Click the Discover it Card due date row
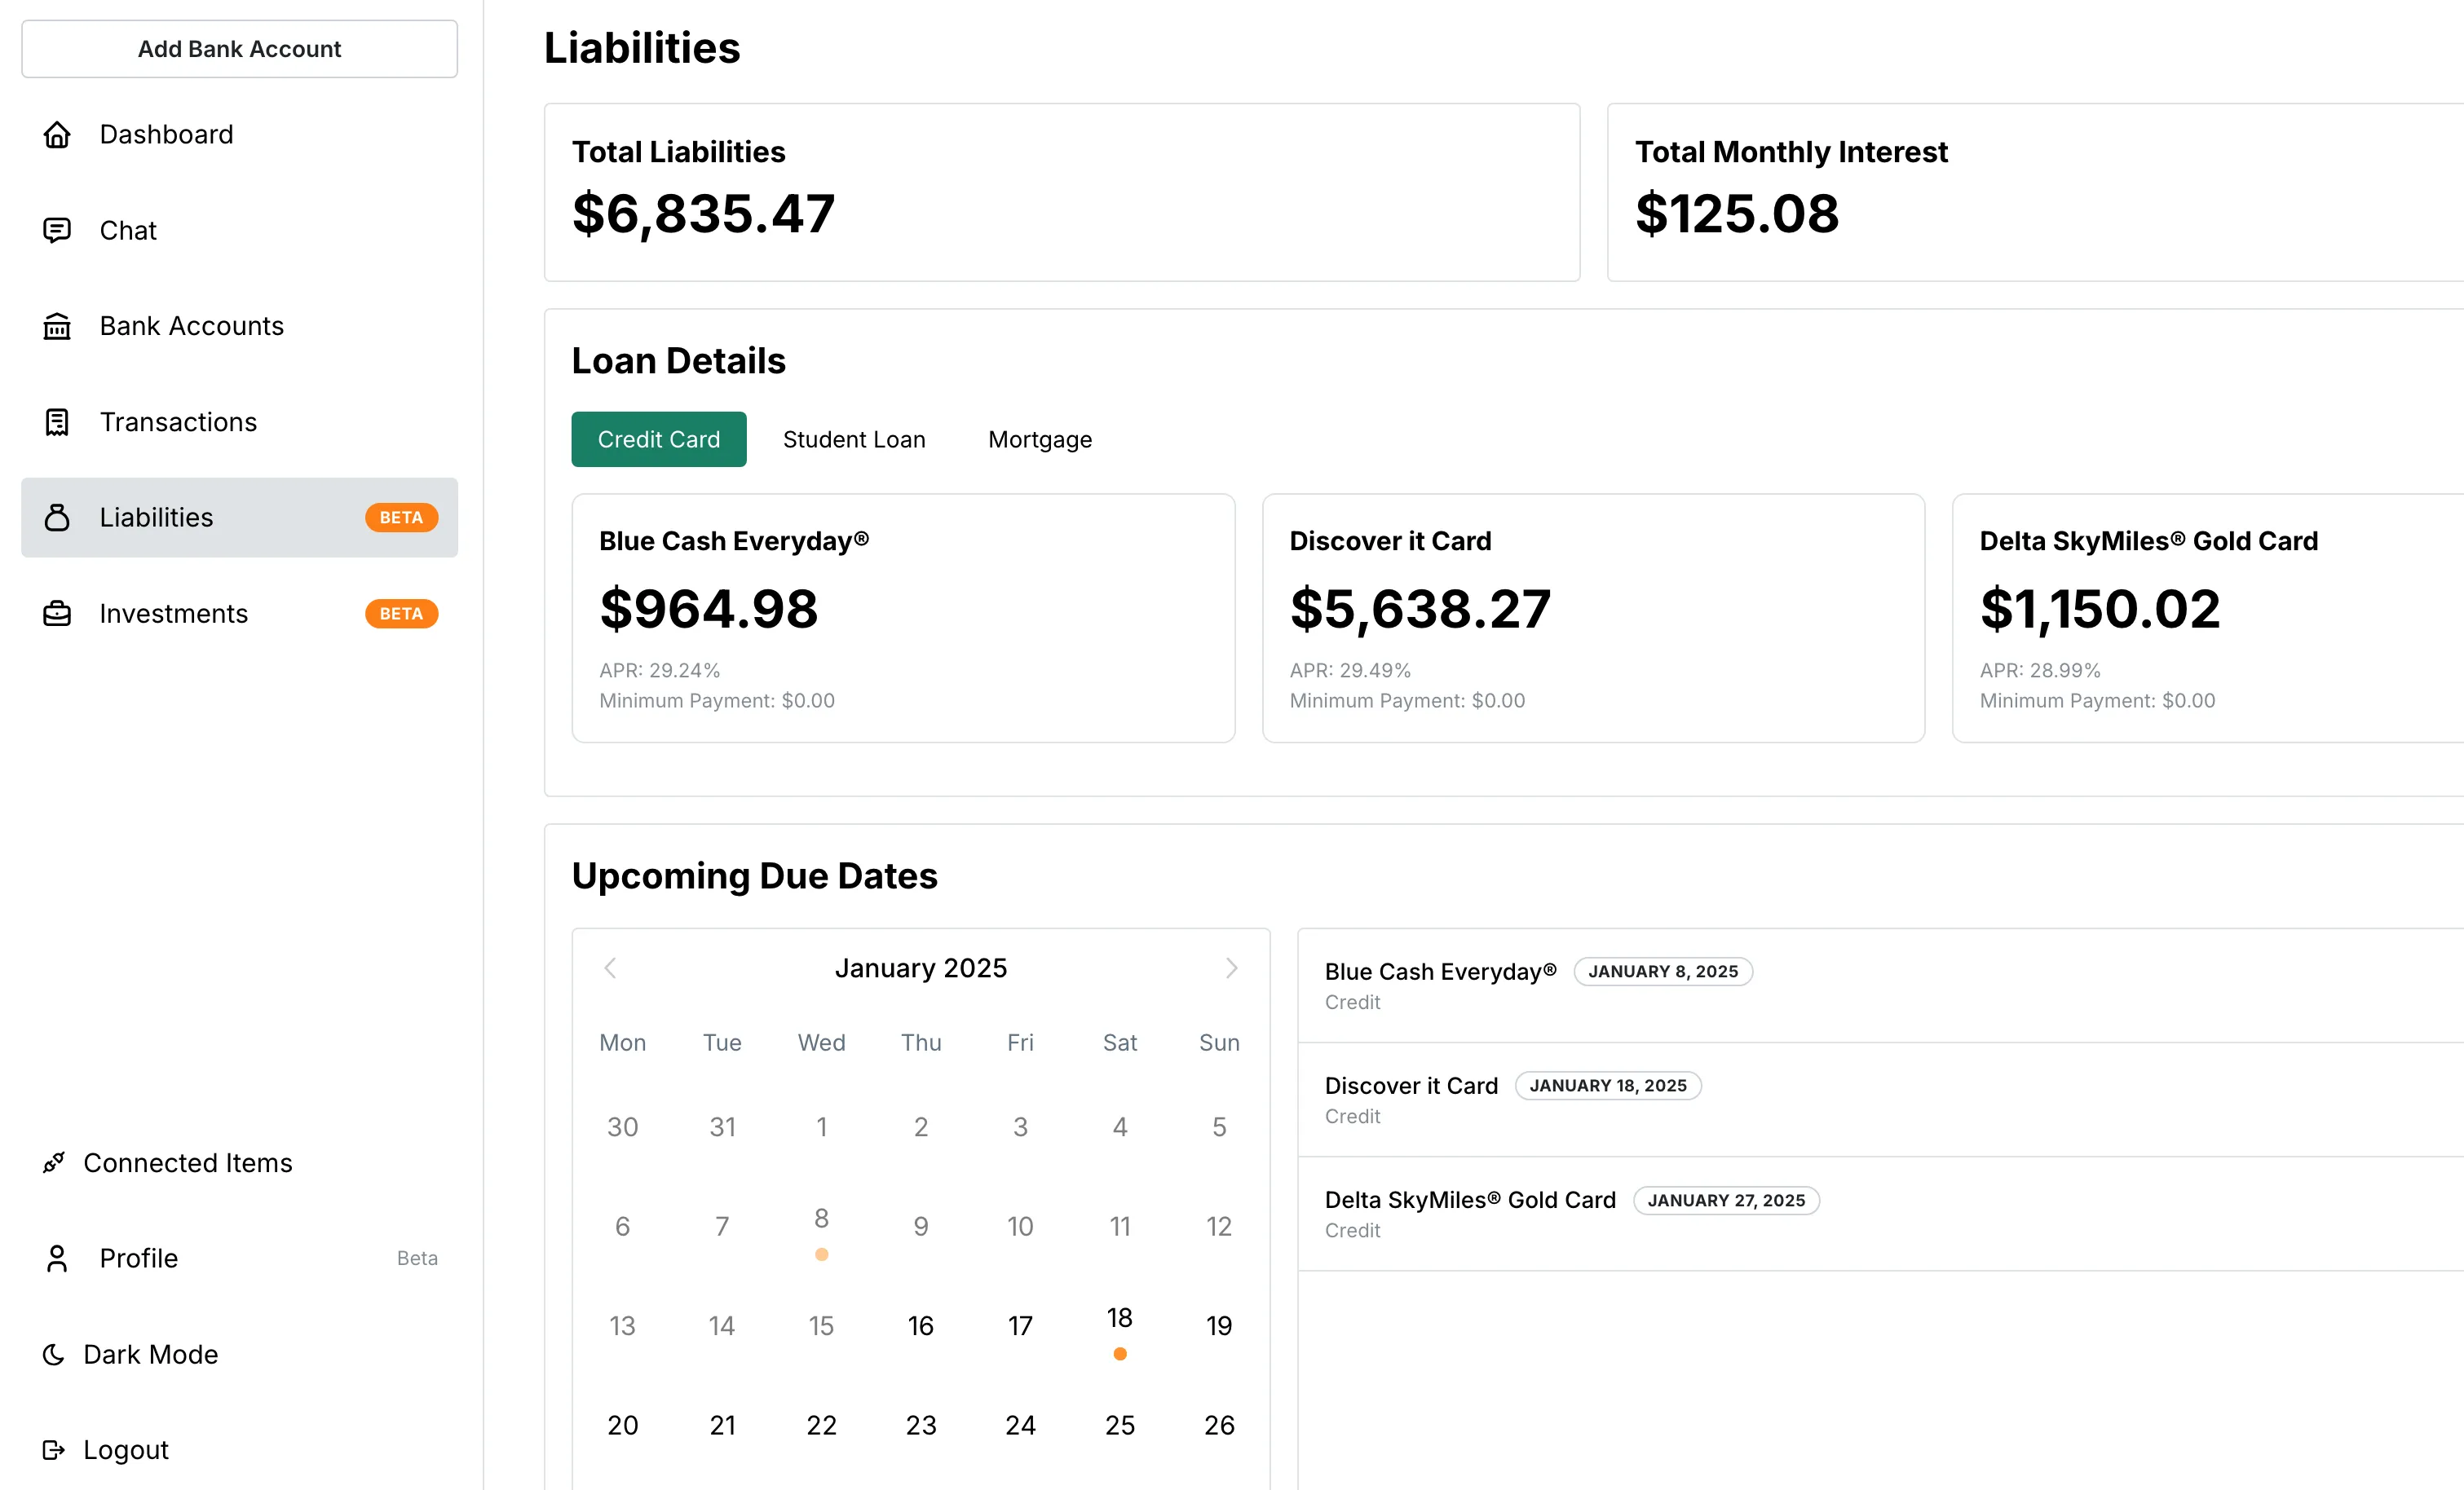The height and width of the screenshot is (1490, 2464). coord(1880,1100)
